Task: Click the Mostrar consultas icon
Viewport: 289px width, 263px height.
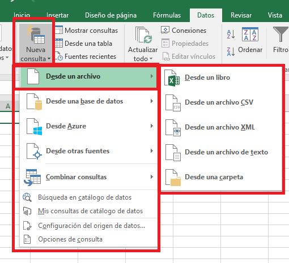Action: [x=59, y=30]
